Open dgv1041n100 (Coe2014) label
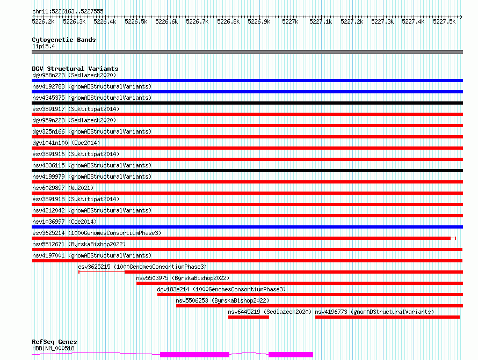This screenshot has height=360, width=478. 66,143
